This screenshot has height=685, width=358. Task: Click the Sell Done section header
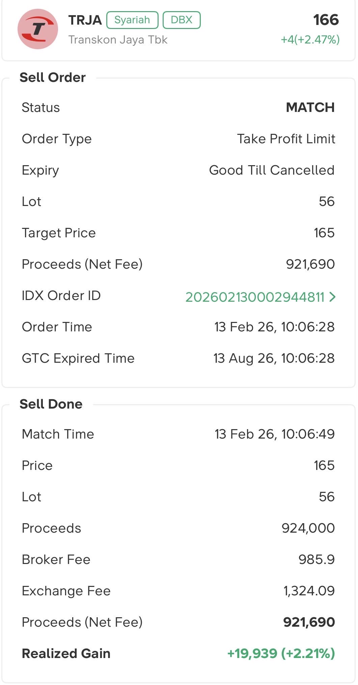(x=51, y=404)
